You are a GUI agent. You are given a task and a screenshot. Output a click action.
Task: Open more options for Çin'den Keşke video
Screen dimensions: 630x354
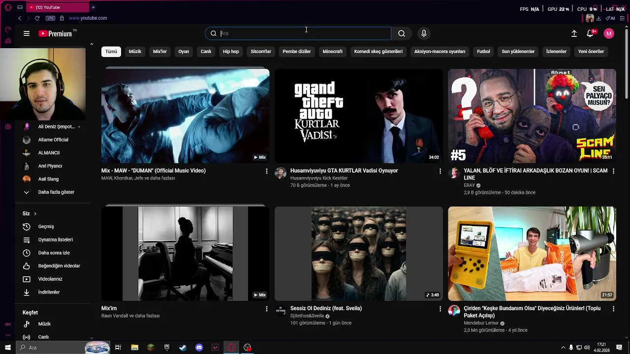point(613,309)
